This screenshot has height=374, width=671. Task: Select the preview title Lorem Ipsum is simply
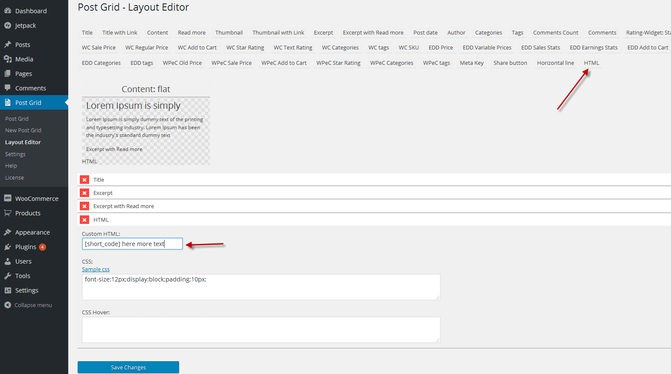click(133, 105)
